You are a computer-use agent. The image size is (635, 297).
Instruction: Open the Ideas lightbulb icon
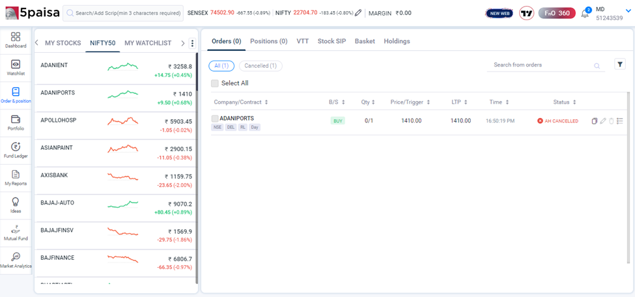pos(16,201)
